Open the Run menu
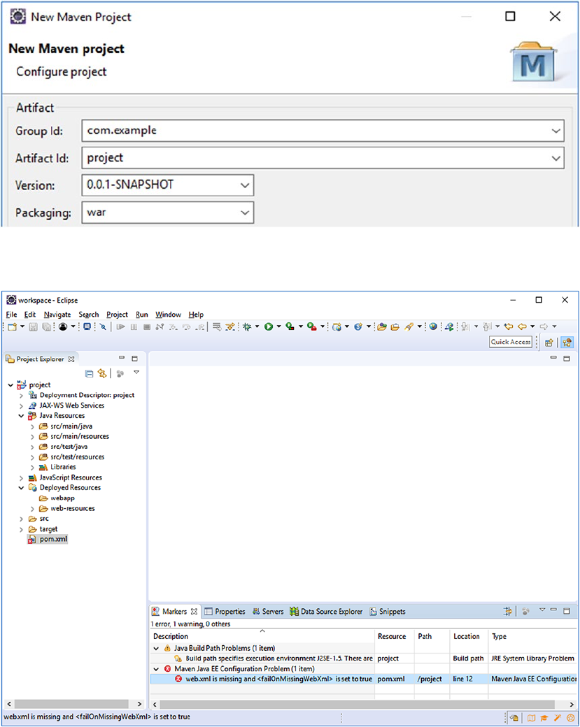 [142, 315]
